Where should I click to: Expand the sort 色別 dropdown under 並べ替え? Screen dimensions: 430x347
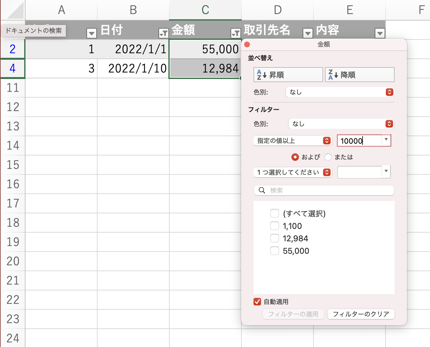click(x=340, y=92)
